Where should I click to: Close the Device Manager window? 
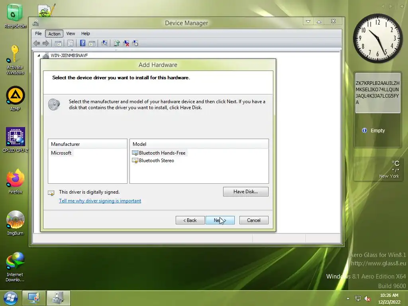coord(333,22)
